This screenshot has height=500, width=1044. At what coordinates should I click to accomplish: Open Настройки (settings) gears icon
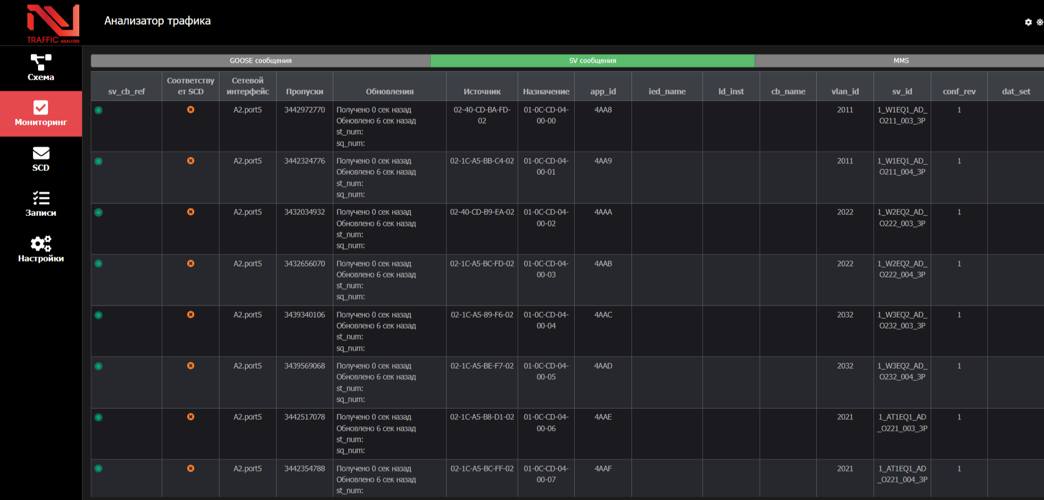41,243
